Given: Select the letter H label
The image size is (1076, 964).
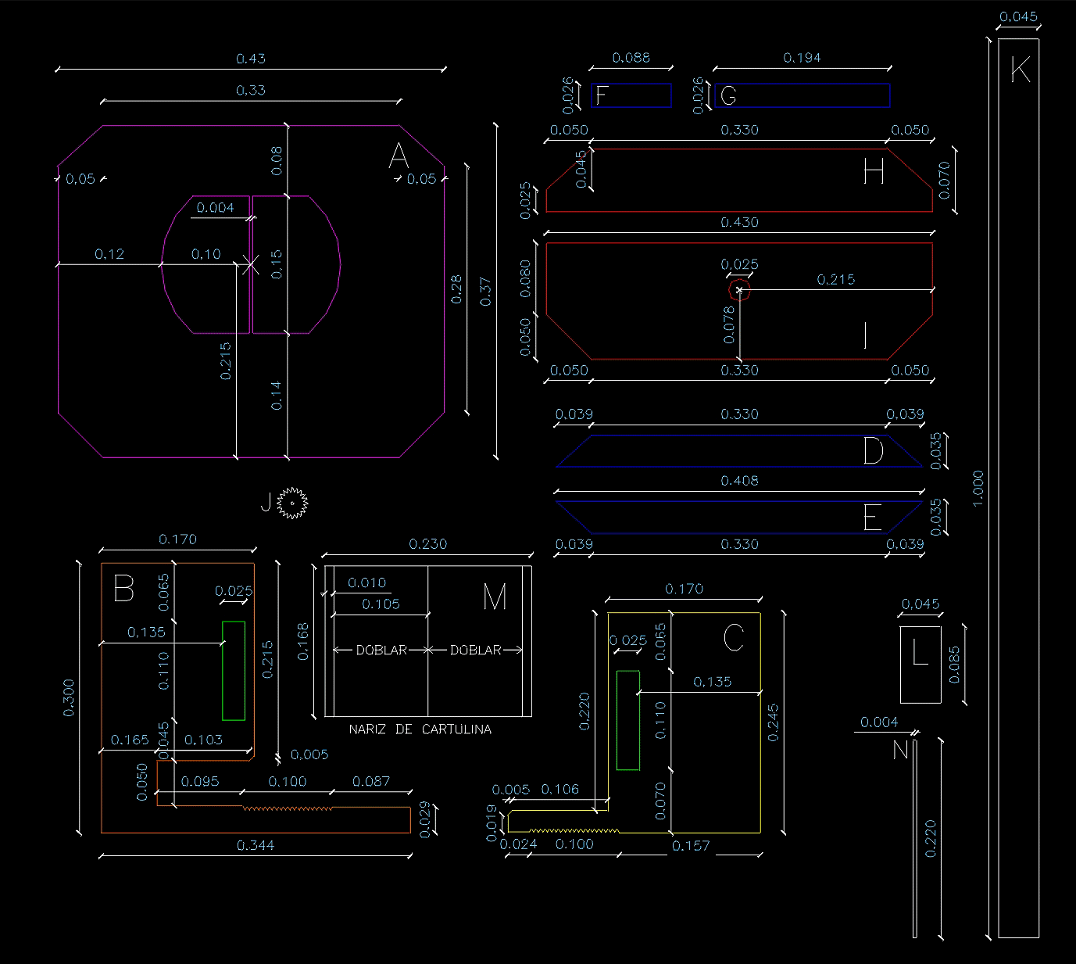Looking at the screenshot, I should click(873, 172).
